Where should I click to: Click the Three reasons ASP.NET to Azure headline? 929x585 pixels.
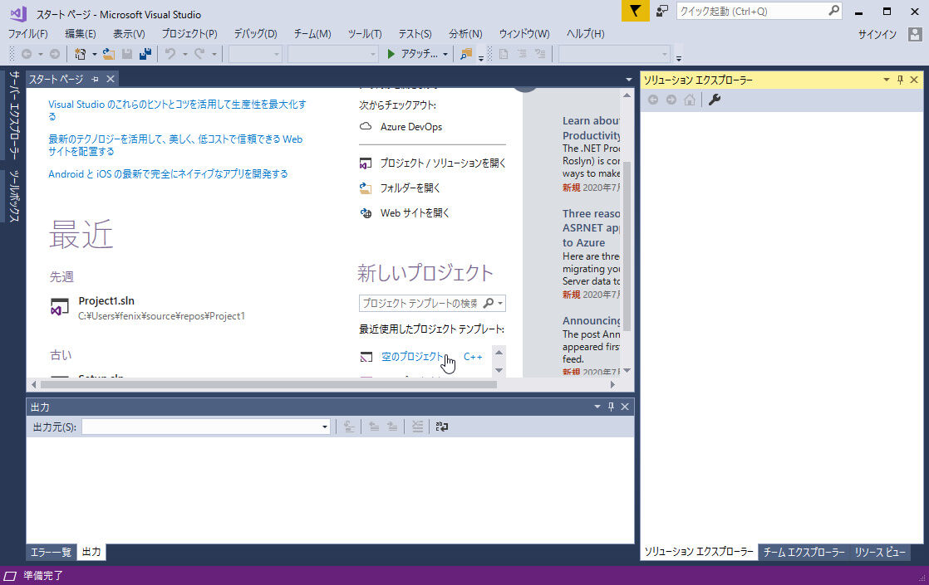pos(591,228)
